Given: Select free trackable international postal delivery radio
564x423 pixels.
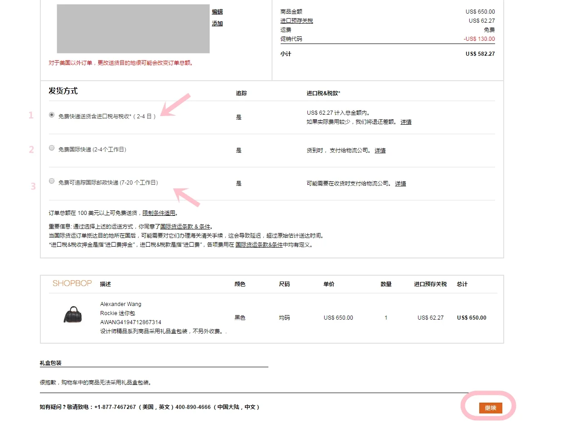Looking at the screenshot, I should (x=52, y=181).
